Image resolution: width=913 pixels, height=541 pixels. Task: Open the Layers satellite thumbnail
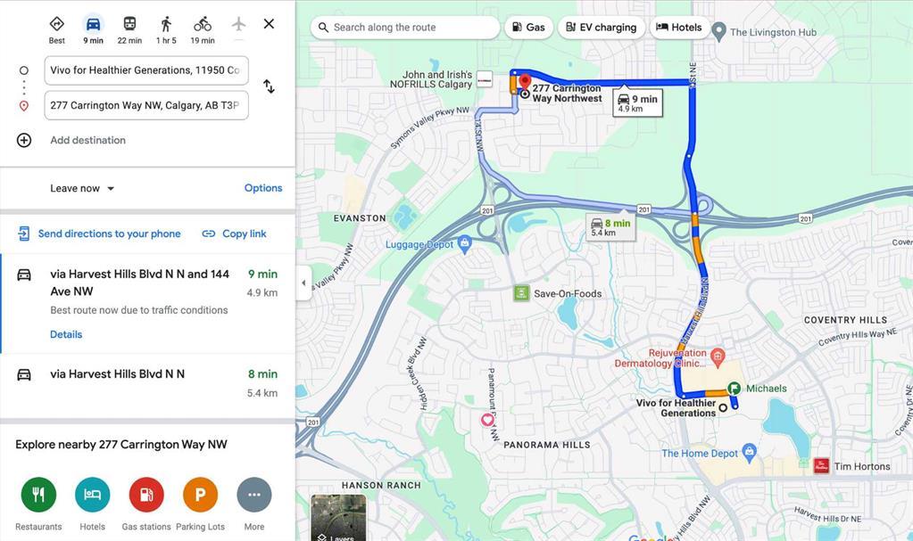[x=339, y=518]
